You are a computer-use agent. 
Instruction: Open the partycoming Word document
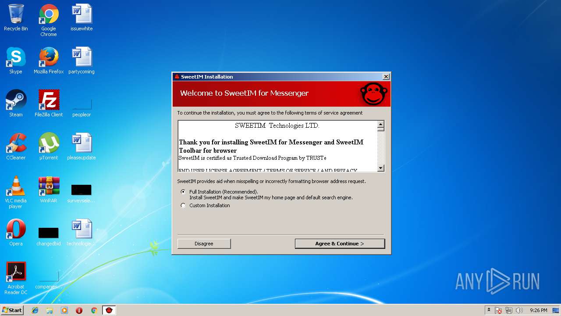click(82, 61)
